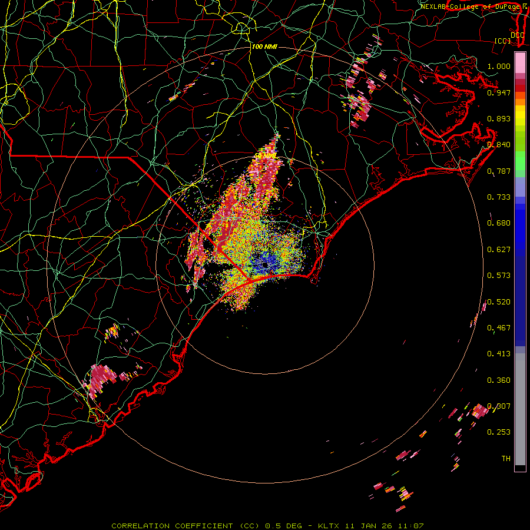Click the 0.307 scale value

pos(499,406)
